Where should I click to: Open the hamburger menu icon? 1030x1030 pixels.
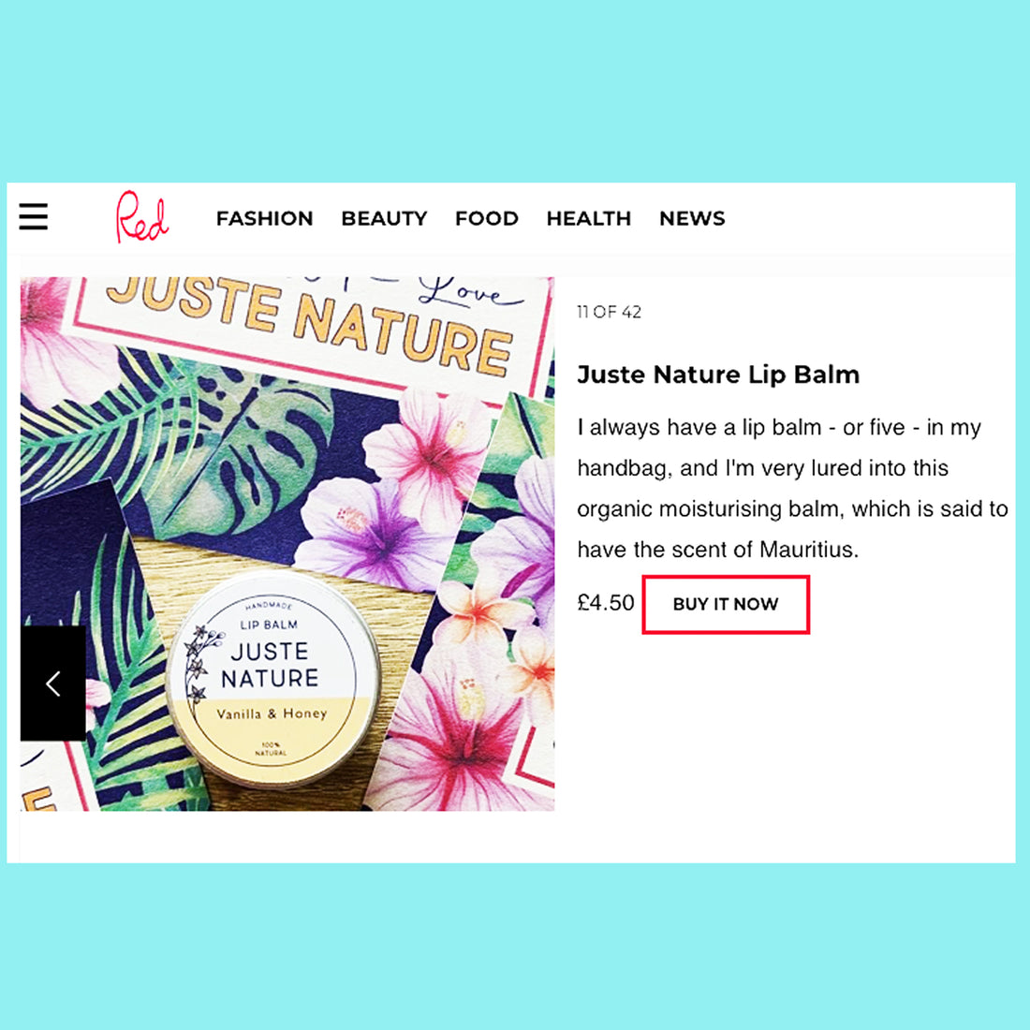click(x=34, y=216)
